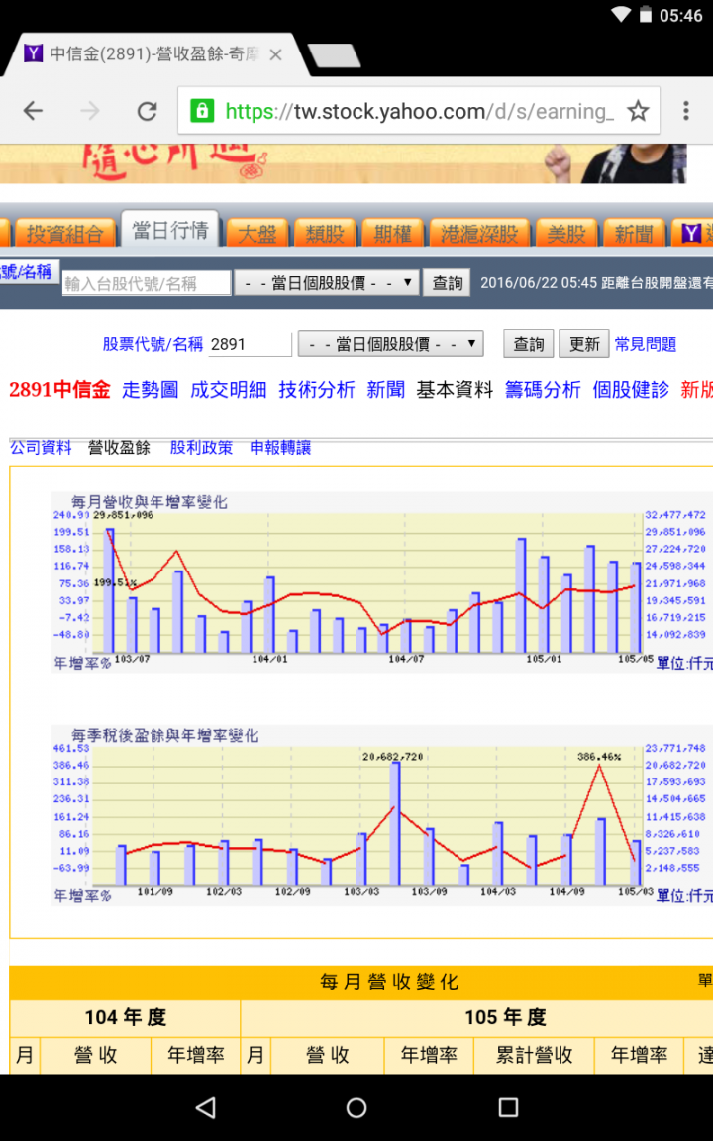
Task: Tap the 05:46 status bar clock
Action: [681, 15]
